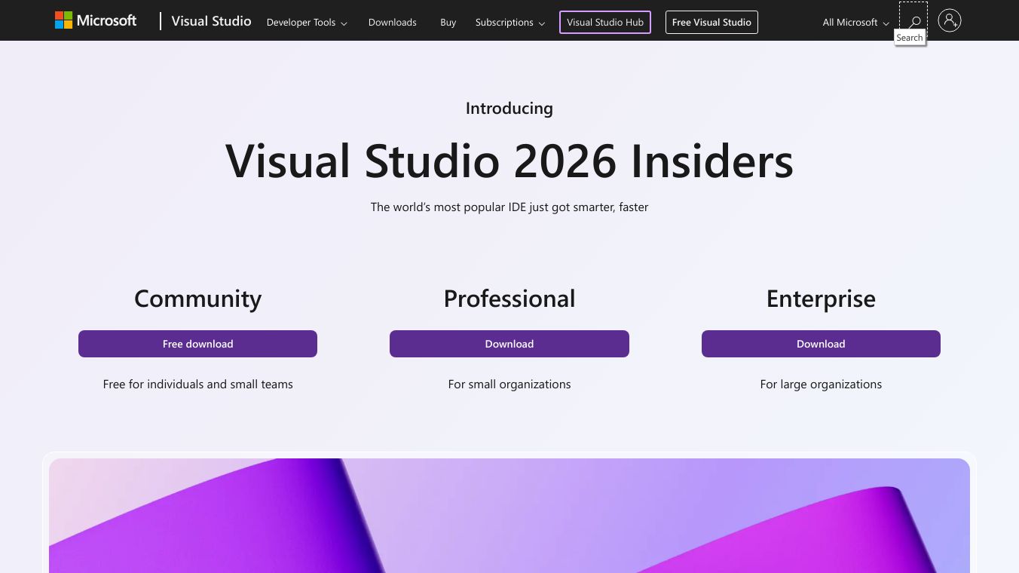The width and height of the screenshot is (1019, 573).
Task: Click the Free Visual Studio button
Action: [711, 23]
